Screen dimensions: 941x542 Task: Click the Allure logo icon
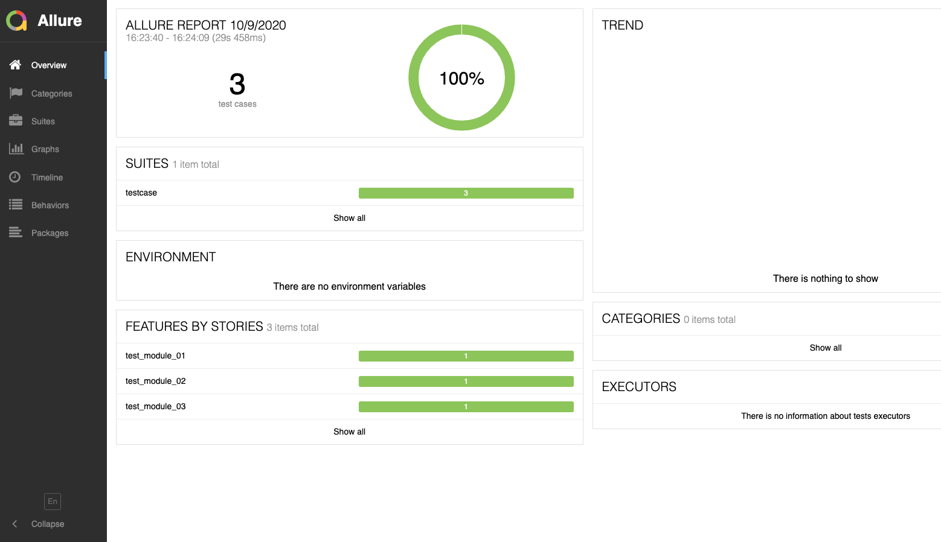(x=17, y=21)
